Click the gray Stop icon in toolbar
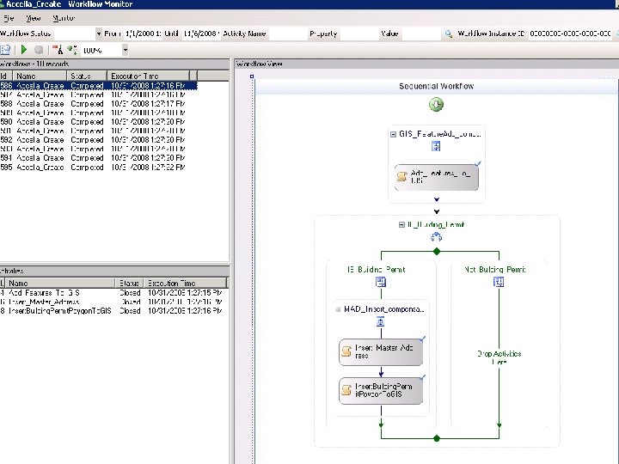 pos(39,50)
